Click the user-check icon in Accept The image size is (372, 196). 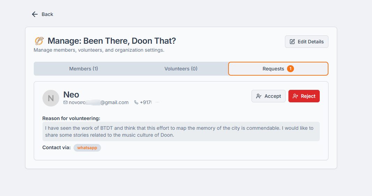tap(258, 96)
